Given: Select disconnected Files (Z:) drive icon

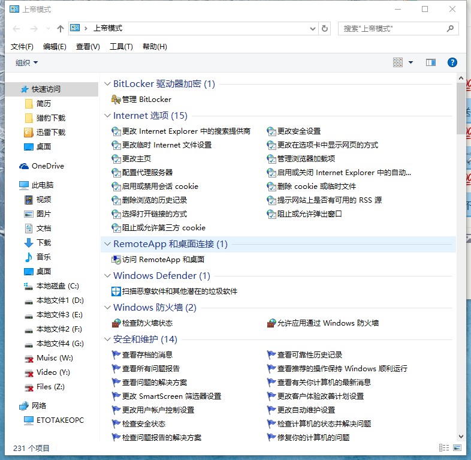Looking at the screenshot, I should click(x=29, y=387).
